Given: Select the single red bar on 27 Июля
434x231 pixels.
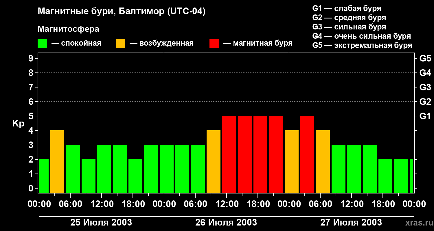Looking at the screenshot, I should pos(307,154).
